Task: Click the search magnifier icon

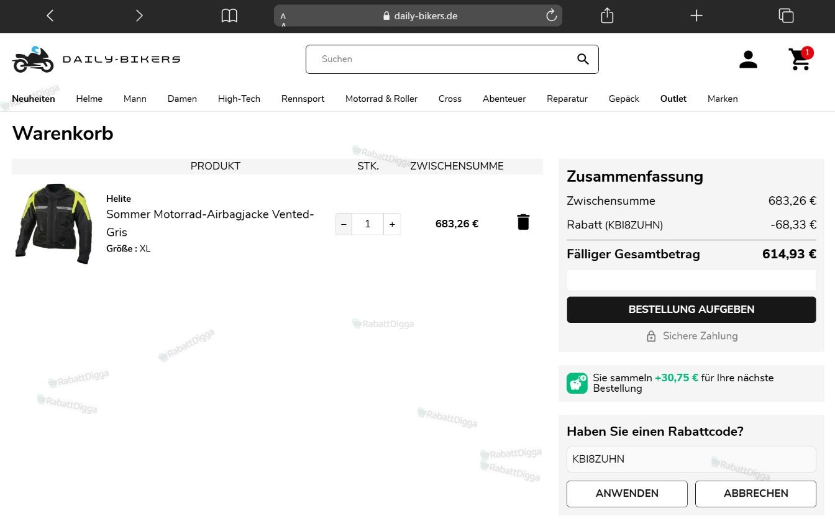Action: click(x=583, y=59)
